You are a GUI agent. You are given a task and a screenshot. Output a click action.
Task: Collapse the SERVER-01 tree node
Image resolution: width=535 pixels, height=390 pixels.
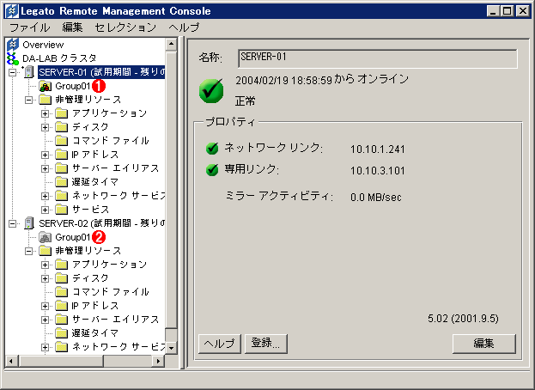[x=13, y=72]
